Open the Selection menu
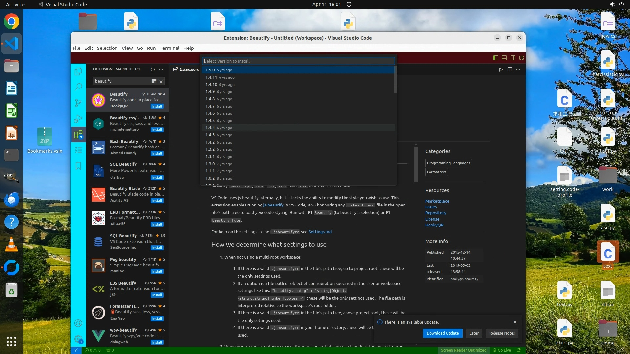This screenshot has width=630, height=354. click(107, 48)
